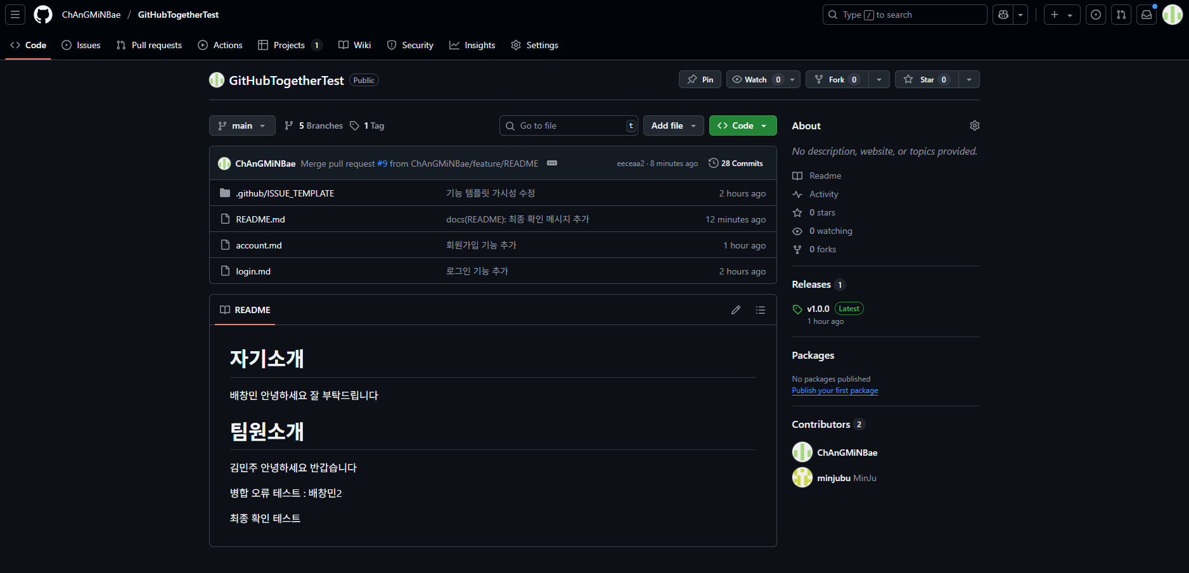Select the README tab in file preview
This screenshot has height=573, width=1189.
[245, 310]
